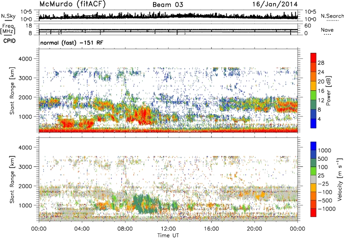Click the '04:00' time axis tick
The width and height of the screenshot is (344, 238).
pyautogui.click(x=82, y=229)
